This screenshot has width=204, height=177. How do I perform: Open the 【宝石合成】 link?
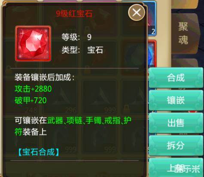coord(38,152)
